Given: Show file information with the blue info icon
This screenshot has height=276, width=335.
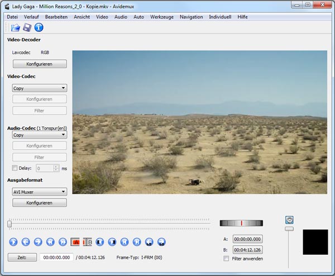Looking at the screenshot, I should [39, 27].
